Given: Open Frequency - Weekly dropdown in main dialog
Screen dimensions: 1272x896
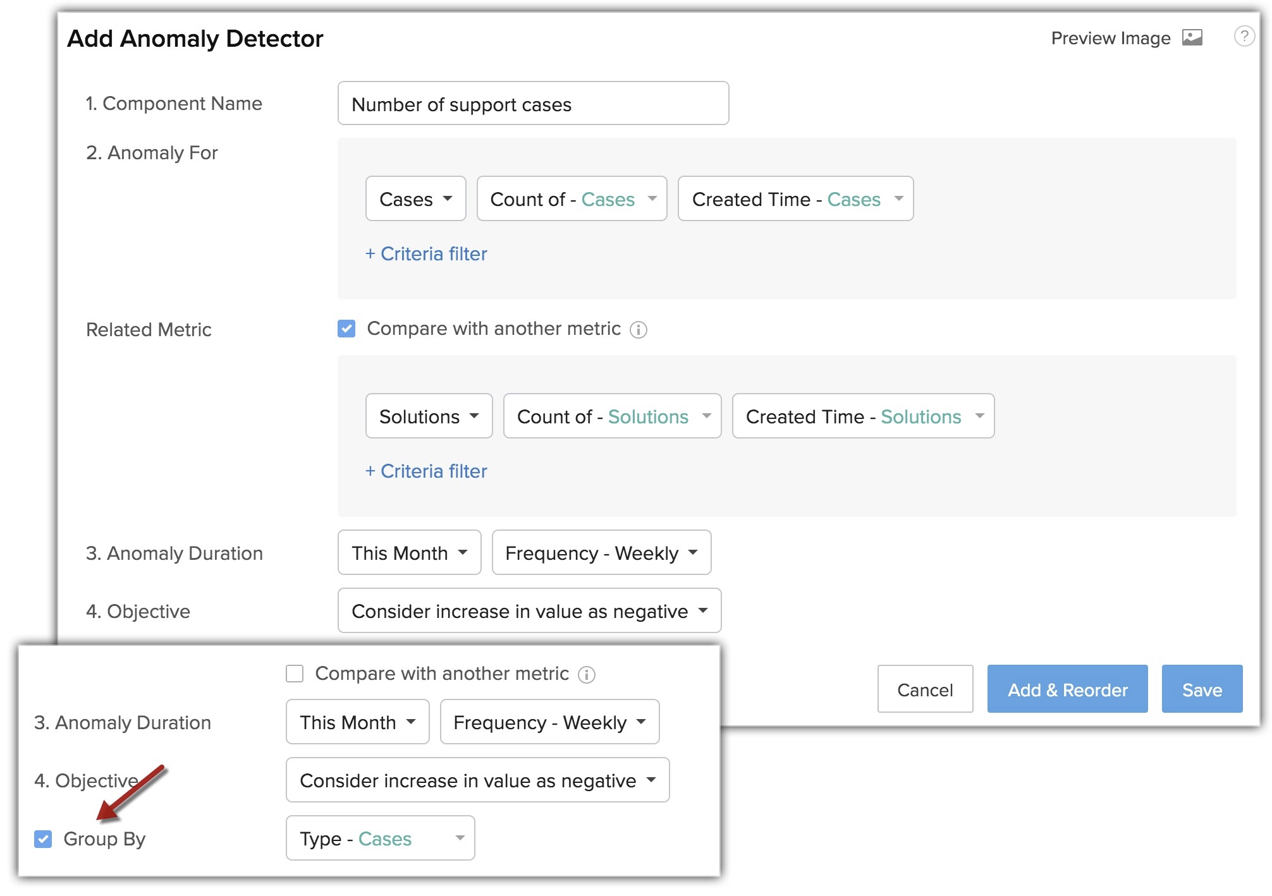Looking at the screenshot, I should (601, 553).
